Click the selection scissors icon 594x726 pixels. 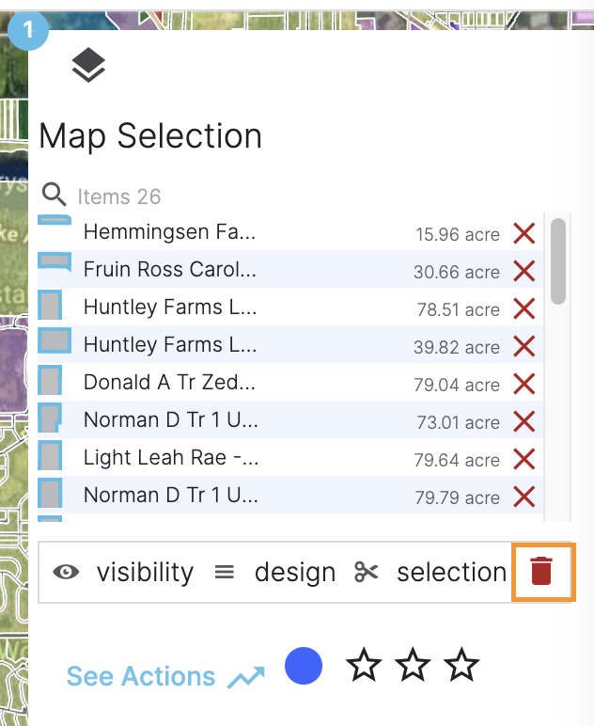point(366,572)
